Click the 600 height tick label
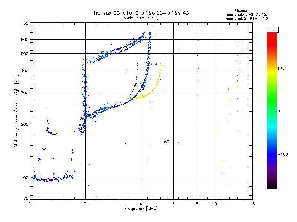Screen dimensions: 297x222 tap(25, 40)
